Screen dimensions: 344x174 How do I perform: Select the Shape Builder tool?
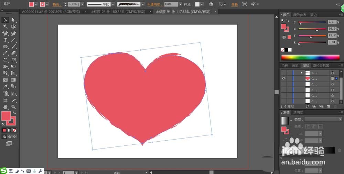[5, 73]
